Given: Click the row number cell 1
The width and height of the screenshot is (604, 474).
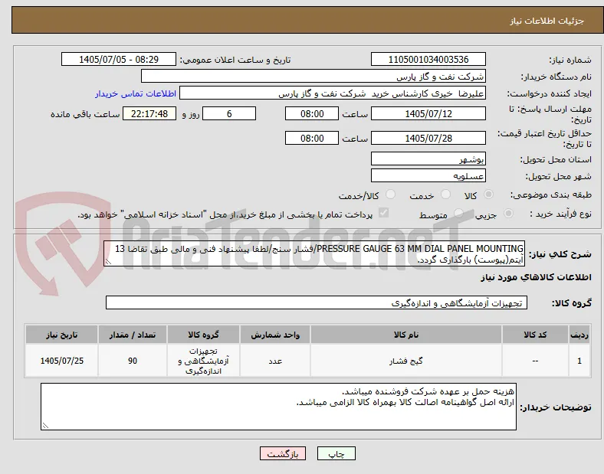Looking at the screenshot, I should pyautogui.click(x=579, y=361).
